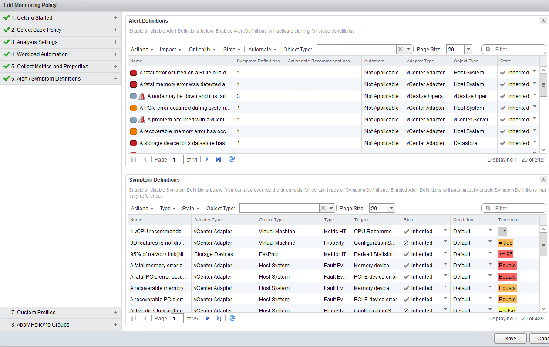The image size is (549, 347).
Task: Clear the Alert Definitions Object Type field
Action: 400,50
